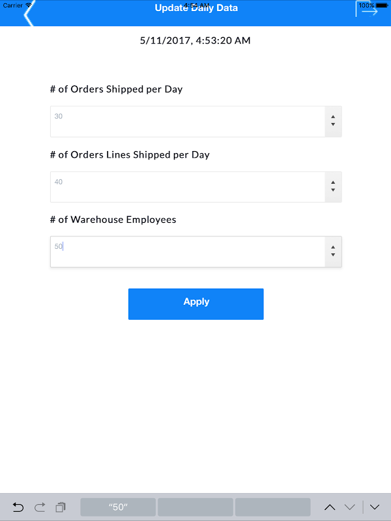The width and height of the screenshot is (391, 521).
Task: Increase Warehouse Employees value
Action: click(333, 247)
